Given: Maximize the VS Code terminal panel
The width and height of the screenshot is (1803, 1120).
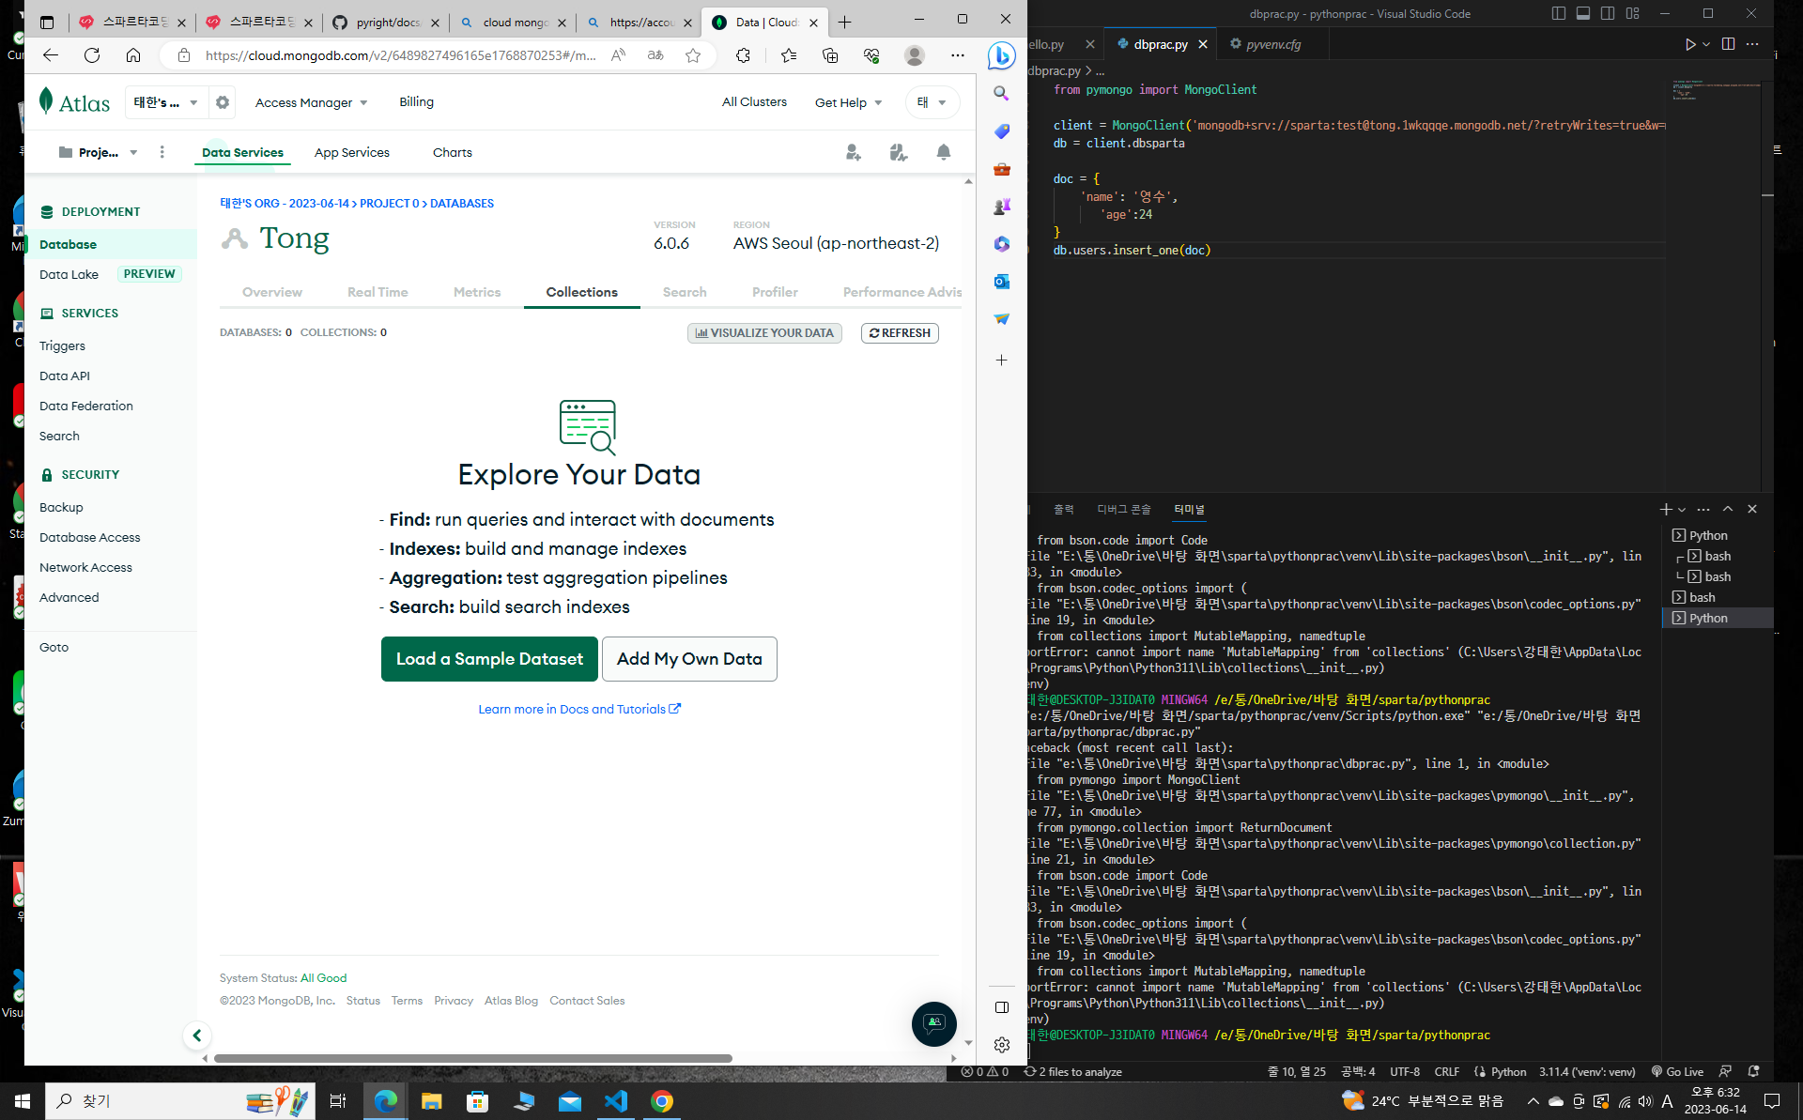Looking at the screenshot, I should [x=1728, y=509].
